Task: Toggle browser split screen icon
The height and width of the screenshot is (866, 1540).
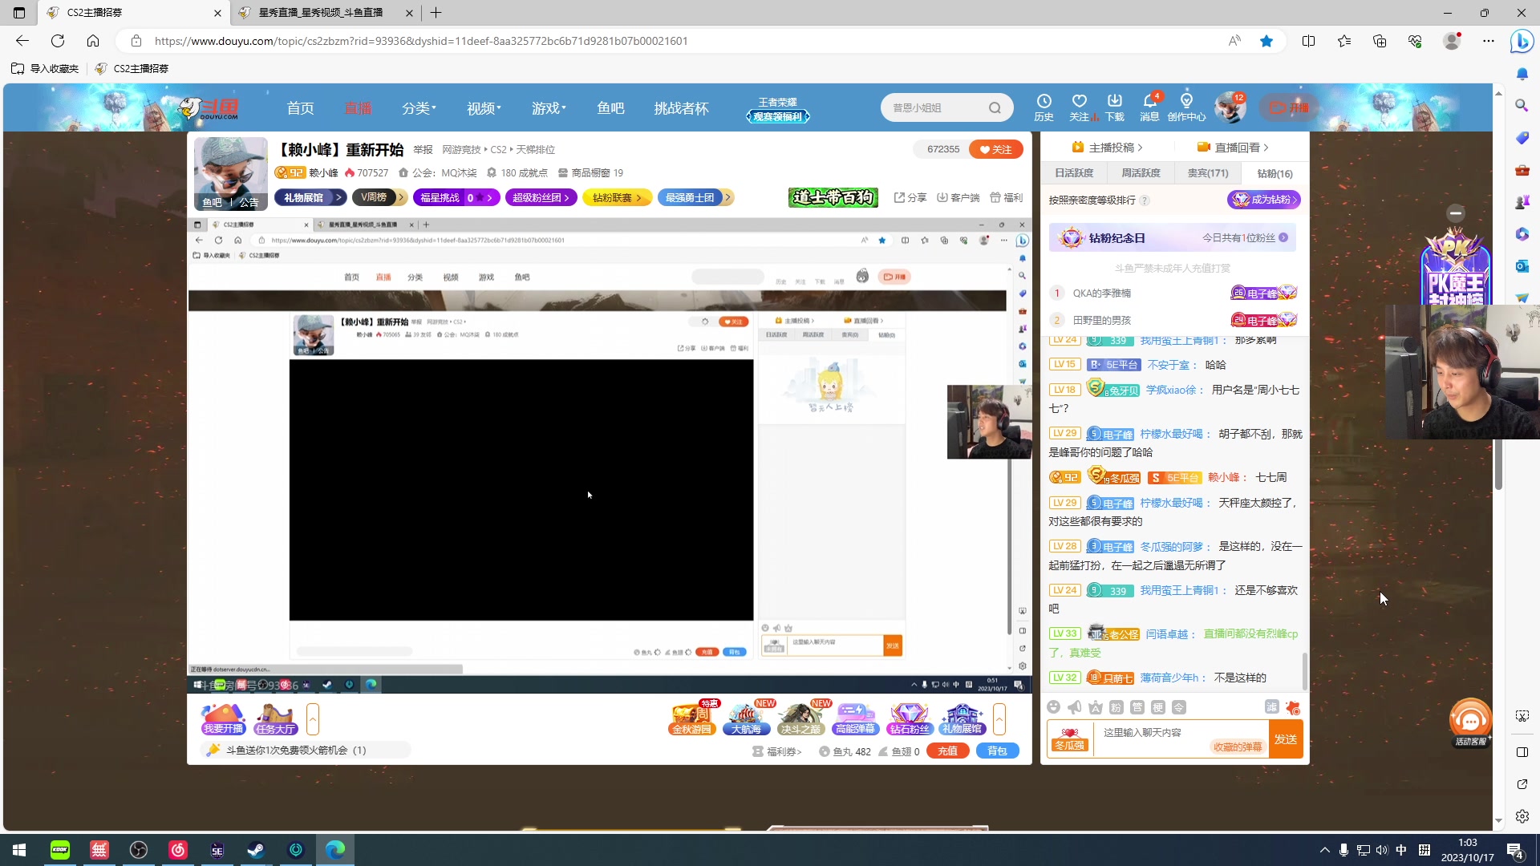Action: 1308,41
